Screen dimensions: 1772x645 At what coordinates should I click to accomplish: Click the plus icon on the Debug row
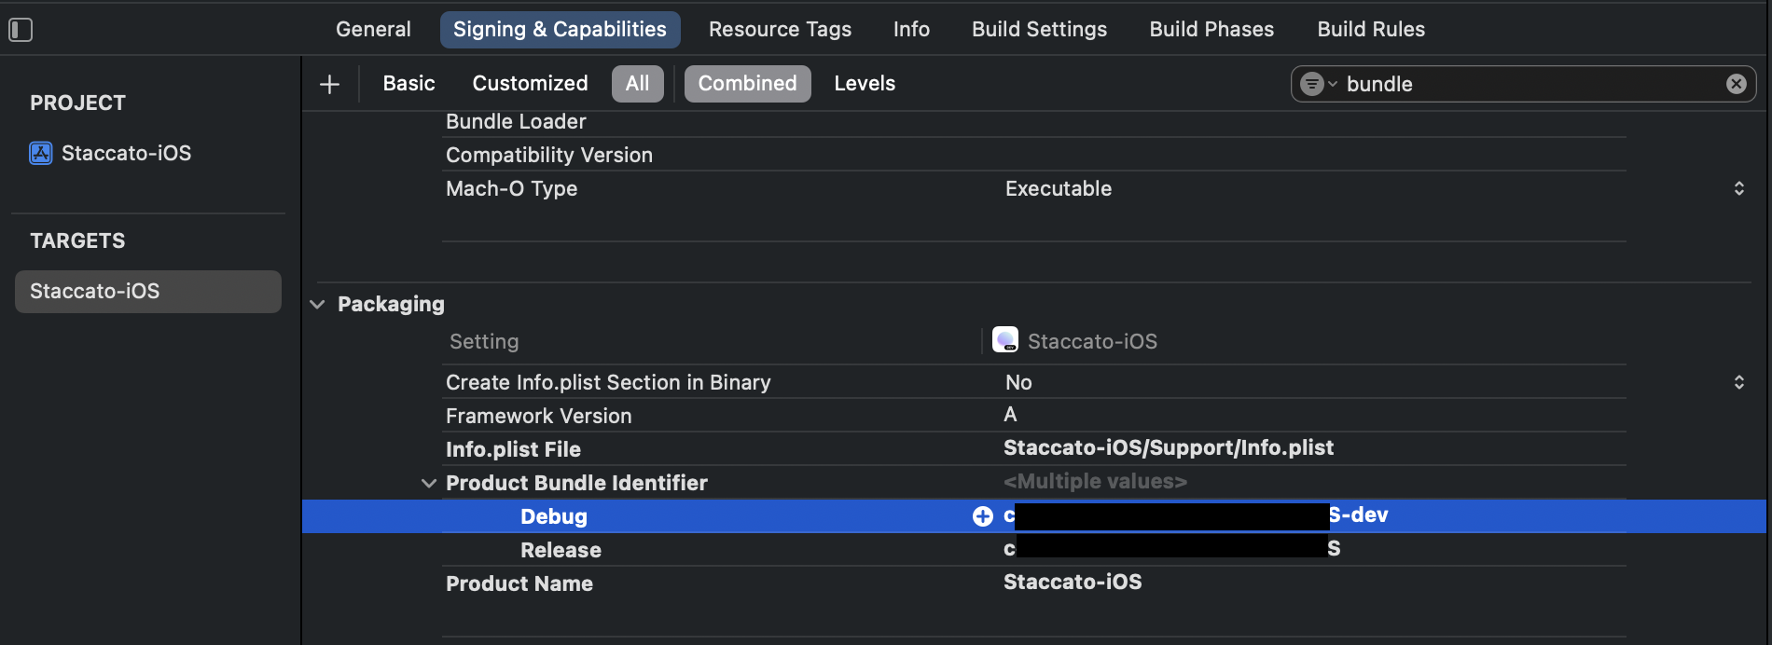click(x=982, y=516)
